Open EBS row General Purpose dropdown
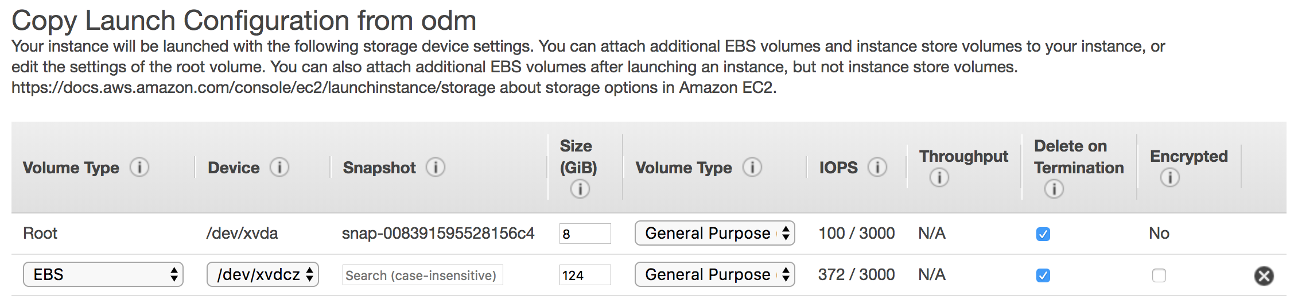The height and width of the screenshot is (303, 1298). click(x=714, y=275)
